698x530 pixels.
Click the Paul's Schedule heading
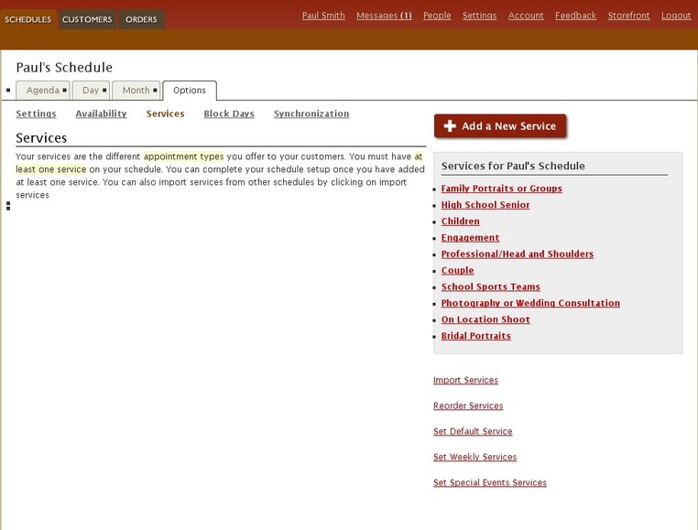64,68
